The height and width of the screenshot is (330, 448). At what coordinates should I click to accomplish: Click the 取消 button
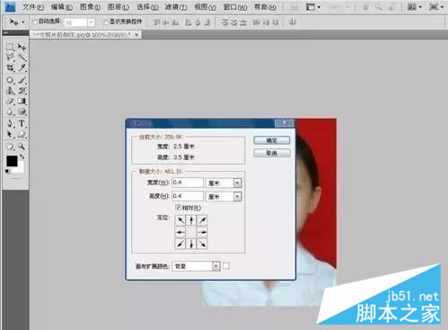click(271, 153)
